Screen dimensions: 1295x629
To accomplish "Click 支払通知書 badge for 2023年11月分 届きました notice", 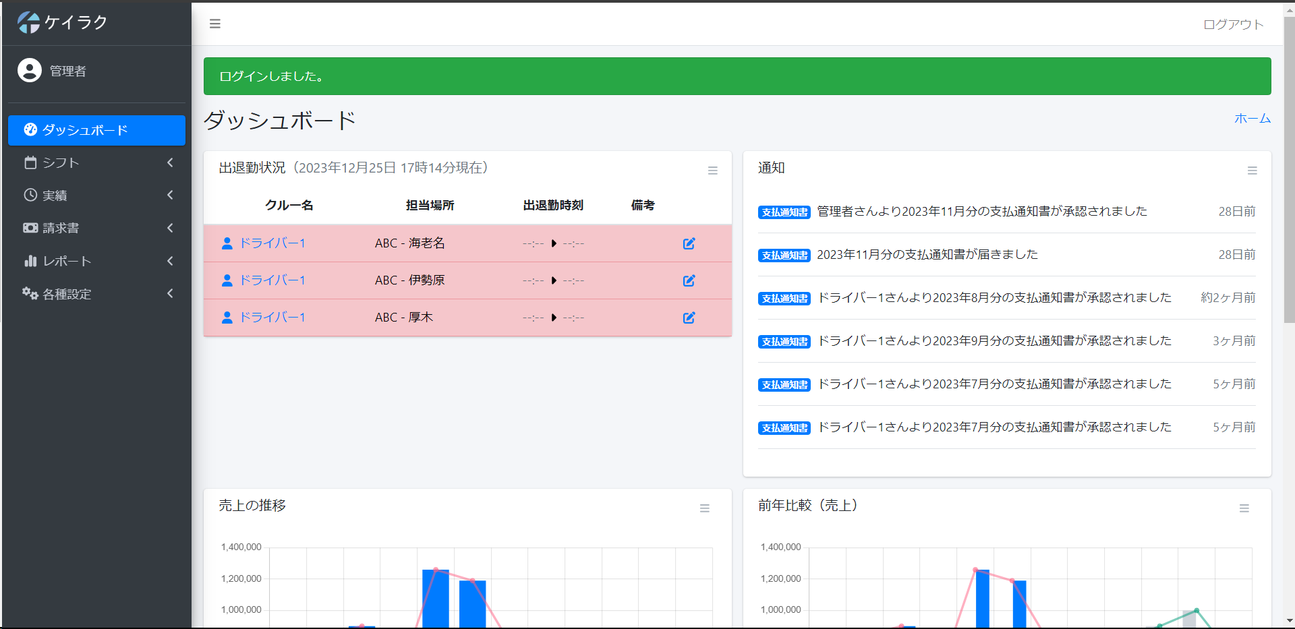I will coord(784,256).
